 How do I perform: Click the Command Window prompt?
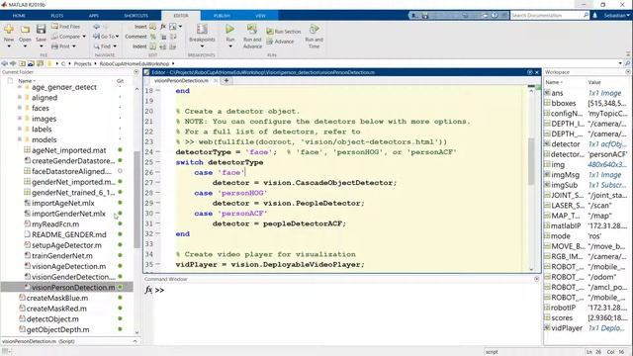(160, 290)
